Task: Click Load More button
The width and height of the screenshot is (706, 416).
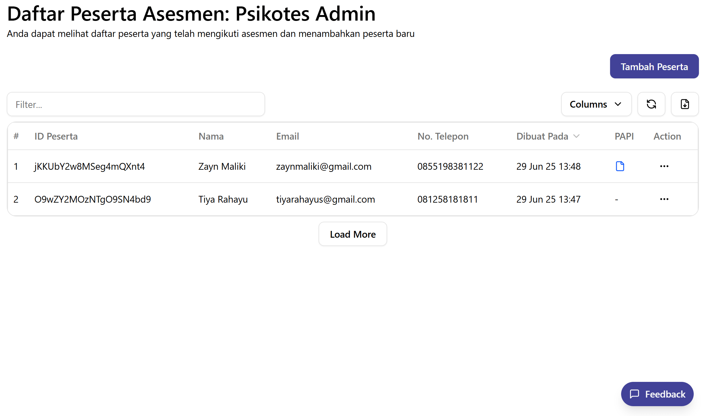Action: [x=353, y=234]
